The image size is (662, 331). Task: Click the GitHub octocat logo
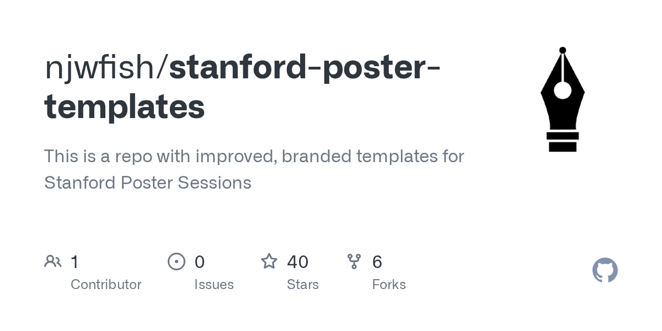(x=605, y=270)
